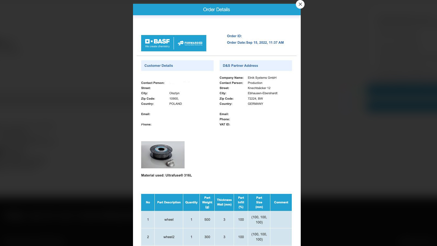
Task: Click the Part Size (mm) column header
Action: click(259, 202)
